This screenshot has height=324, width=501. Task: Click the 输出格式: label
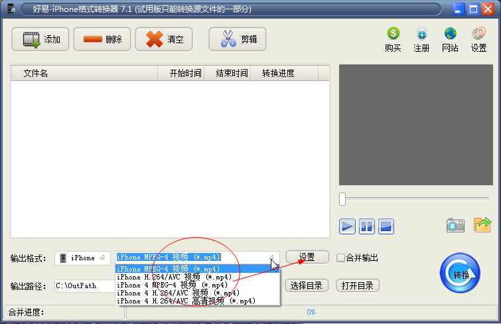click(x=28, y=258)
